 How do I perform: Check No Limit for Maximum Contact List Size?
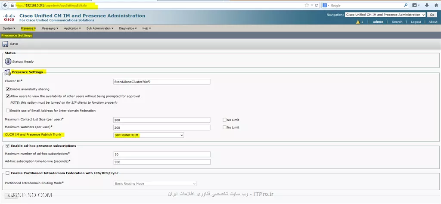pyautogui.click(x=224, y=120)
